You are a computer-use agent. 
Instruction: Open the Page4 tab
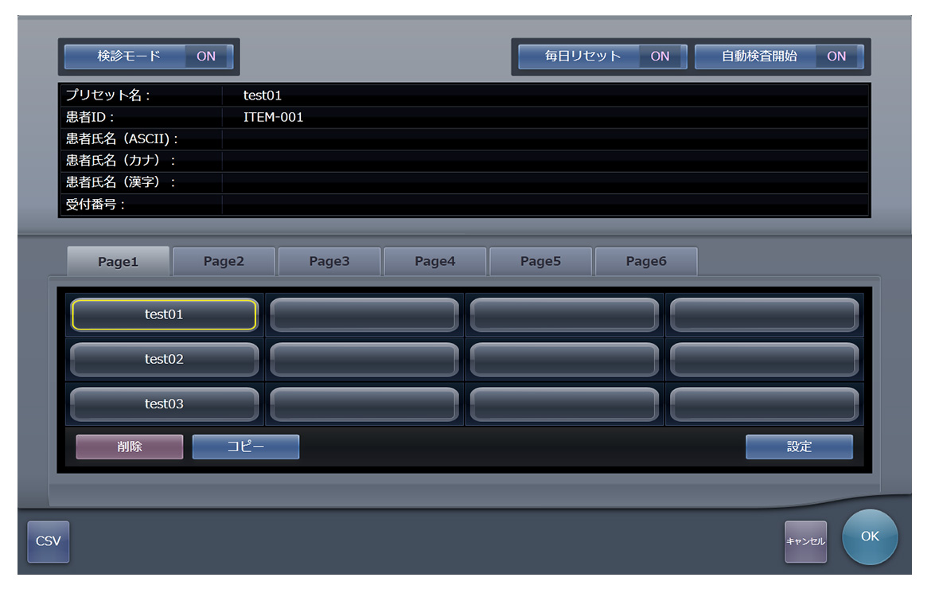(x=435, y=261)
